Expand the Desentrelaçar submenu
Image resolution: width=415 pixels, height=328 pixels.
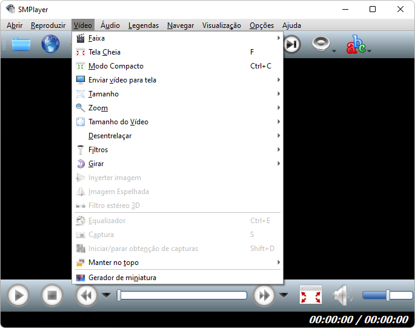point(178,136)
